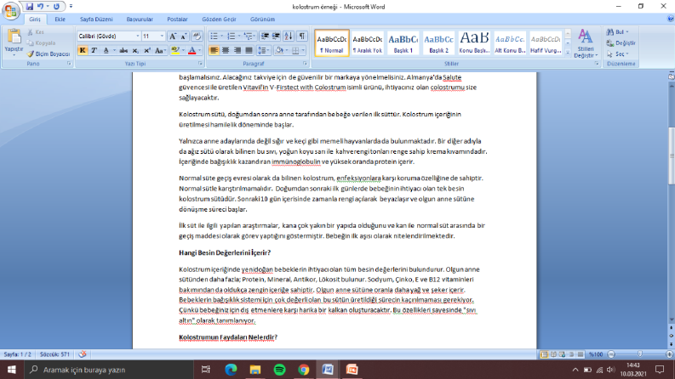Open Gözden Geçir tab
Viewport: 675px width, 379px height.
point(219,20)
